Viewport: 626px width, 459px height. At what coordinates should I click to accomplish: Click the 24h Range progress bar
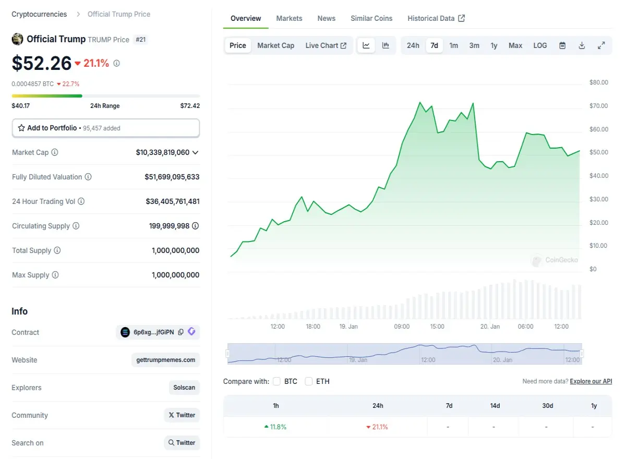point(106,96)
